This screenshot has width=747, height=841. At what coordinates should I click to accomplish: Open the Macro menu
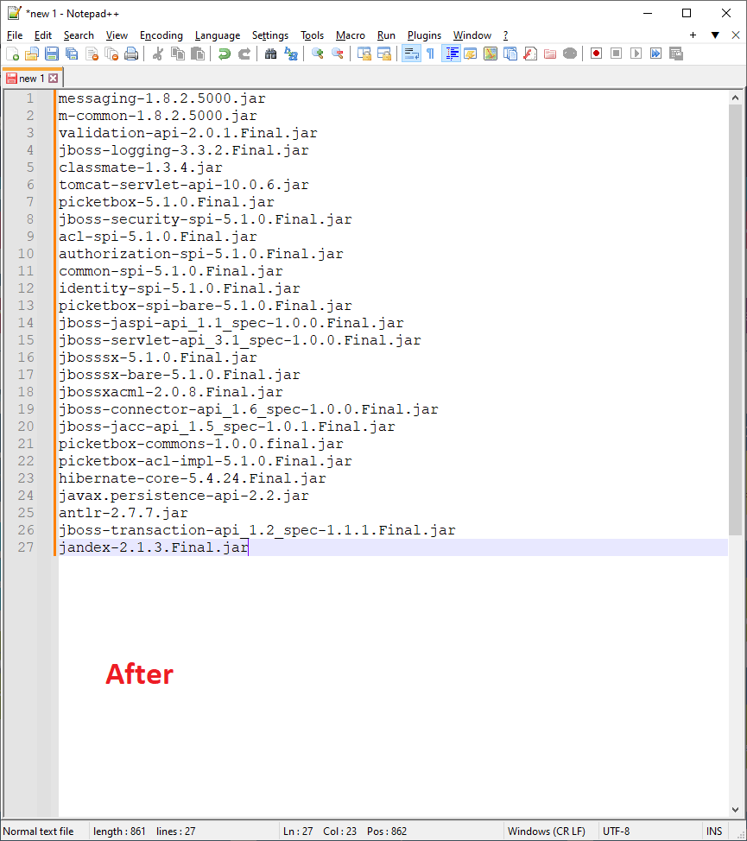pyautogui.click(x=350, y=35)
